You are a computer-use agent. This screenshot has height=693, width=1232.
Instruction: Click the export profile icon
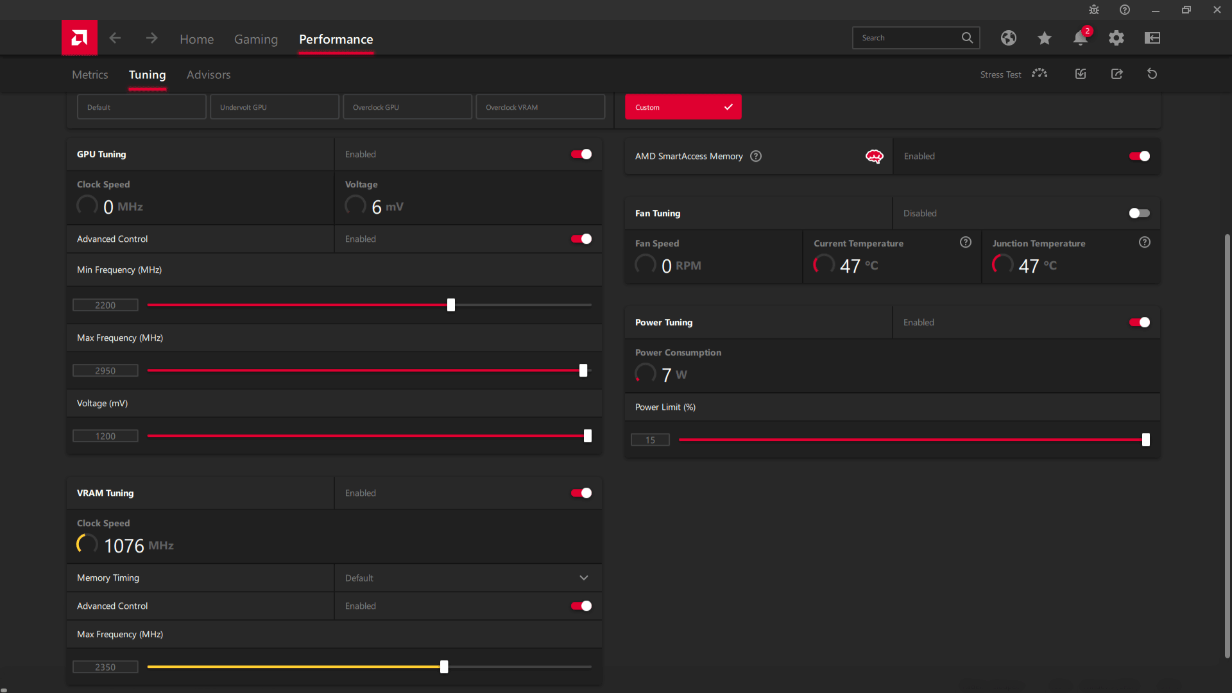(x=1117, y=74)
